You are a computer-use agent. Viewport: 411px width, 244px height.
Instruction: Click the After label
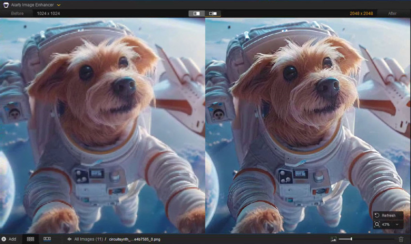click(x=392, y=14)
